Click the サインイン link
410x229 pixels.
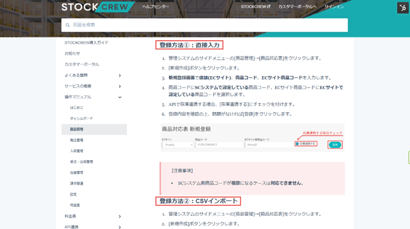pos(334,7)
